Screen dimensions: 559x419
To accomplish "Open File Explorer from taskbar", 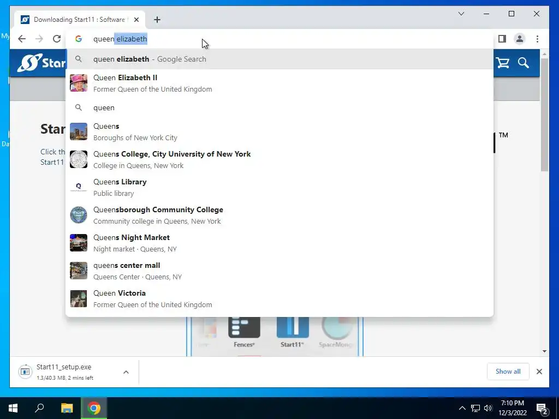I will pos(67,408).
